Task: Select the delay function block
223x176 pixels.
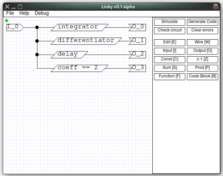Action: click(x=69, y=55)
